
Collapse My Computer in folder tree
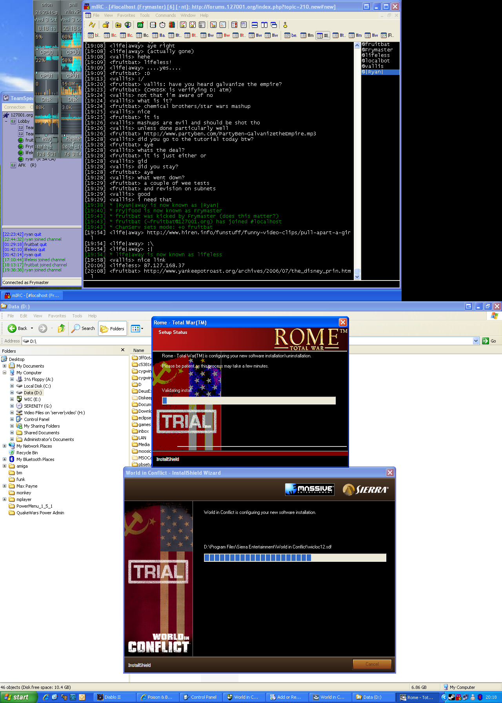[5, 373]
